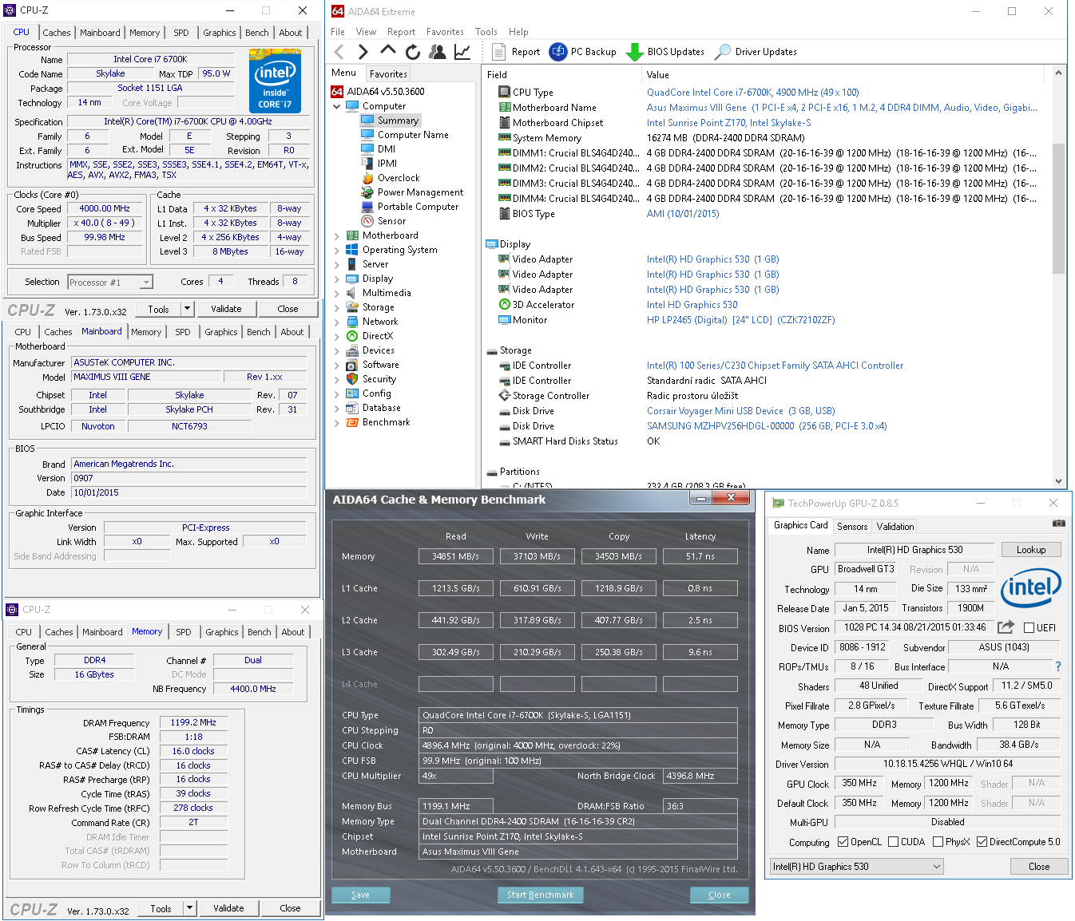
Task: Open AIDA64 Favorites menu
Action: pyautogui.click(x=445, y=32)
